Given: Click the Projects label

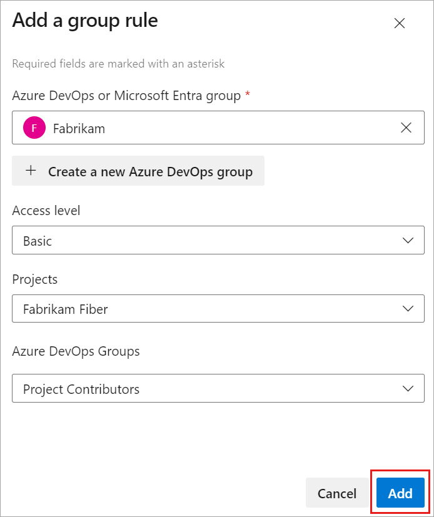Looking at the screenshot, I should click(x=35, y=279).
